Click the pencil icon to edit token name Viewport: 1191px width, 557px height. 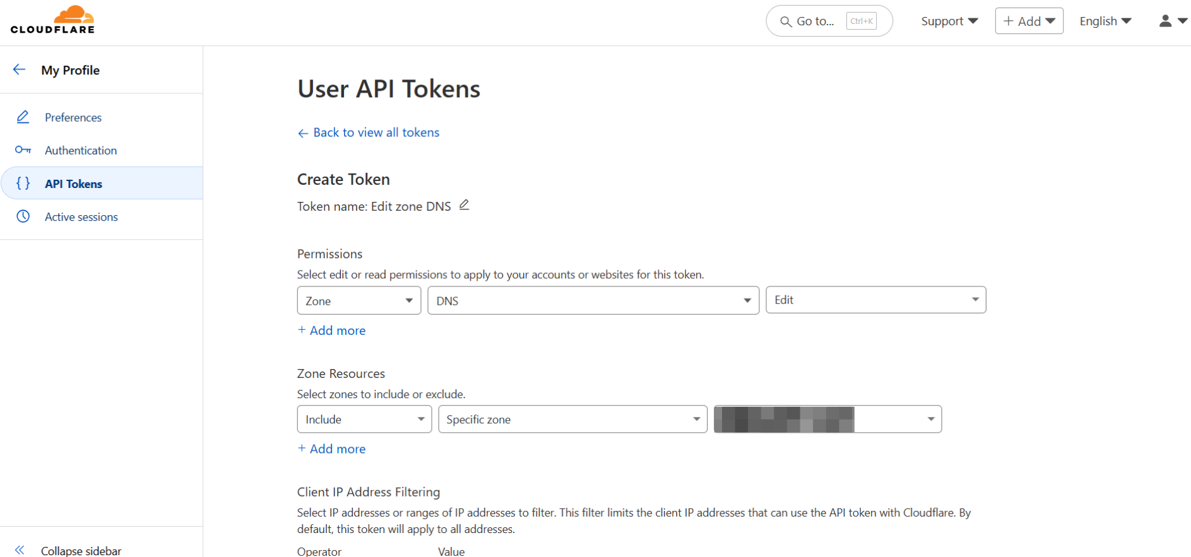tap(464, 205)
